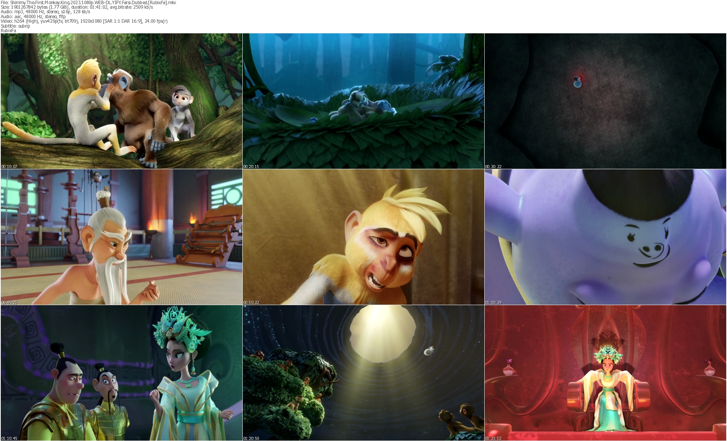Select the blue night forest leaf nest thumbnail
727x441 pixels.
pos(363,101)
